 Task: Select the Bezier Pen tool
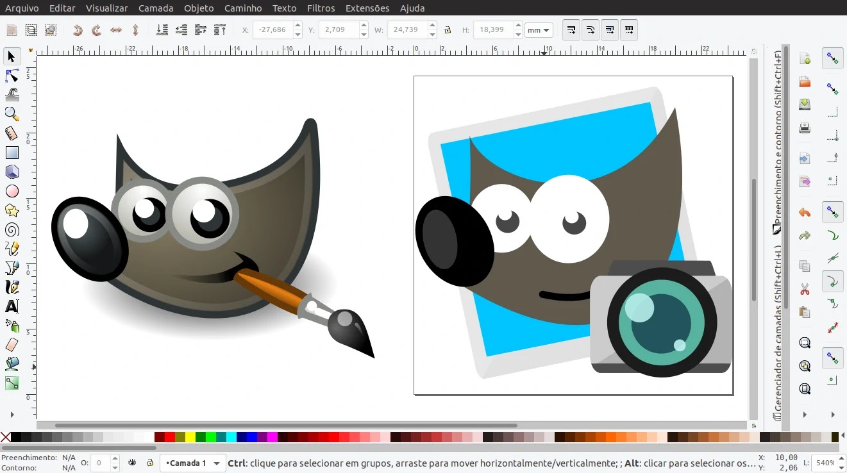12,268
